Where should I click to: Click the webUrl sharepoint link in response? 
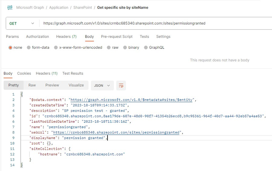[x=116, y=132]
